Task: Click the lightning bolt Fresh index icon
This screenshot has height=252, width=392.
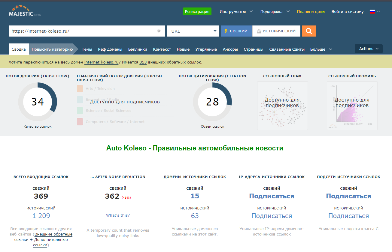Action: (x=226, y=31)
